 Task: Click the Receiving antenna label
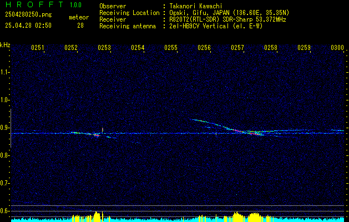pyautogui.click(x=128, y=26)
